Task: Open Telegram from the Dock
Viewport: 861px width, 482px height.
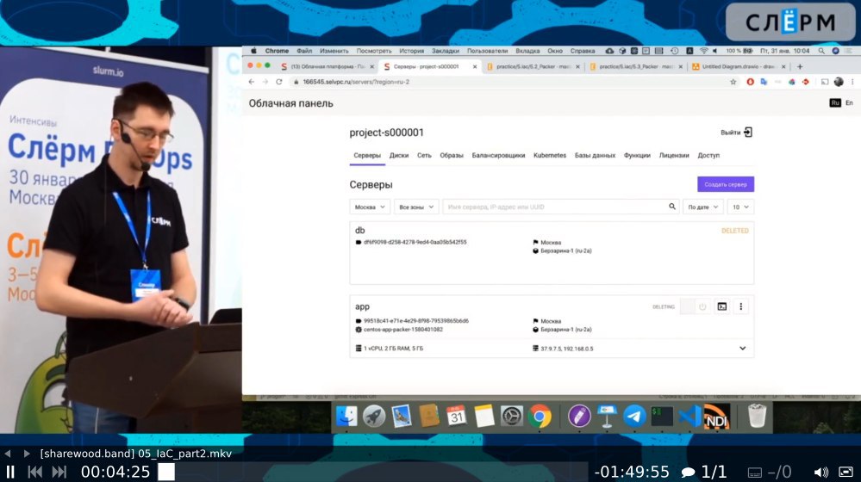Action: tap(634, 417)
